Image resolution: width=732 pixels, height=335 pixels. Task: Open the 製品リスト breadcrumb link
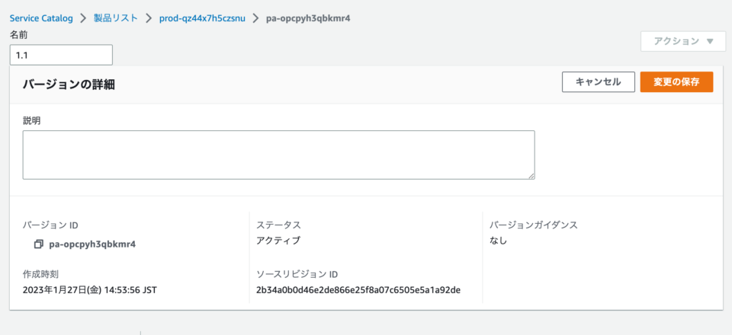pos(116,18)
